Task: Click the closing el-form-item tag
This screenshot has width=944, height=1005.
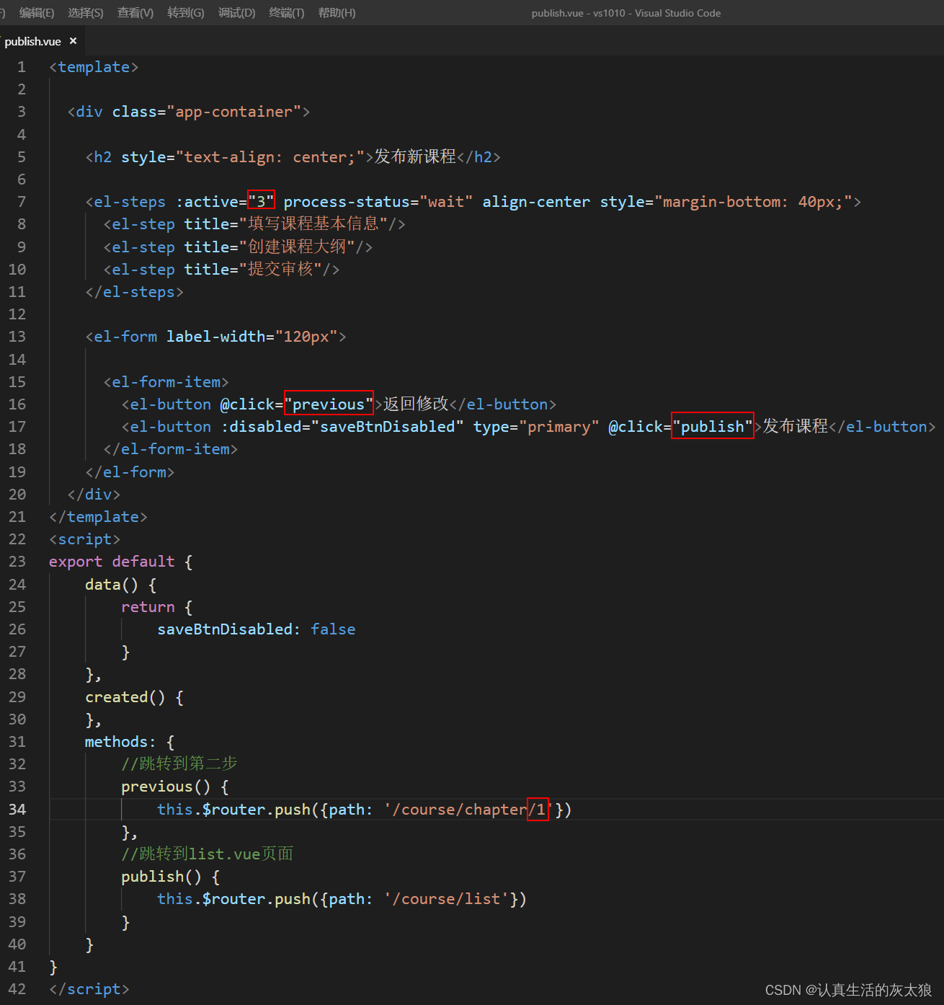Action: tap(171, 449)
